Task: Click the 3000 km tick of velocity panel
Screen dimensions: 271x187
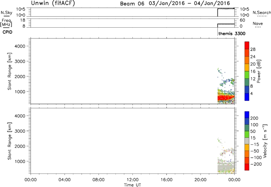Action: 20,131
